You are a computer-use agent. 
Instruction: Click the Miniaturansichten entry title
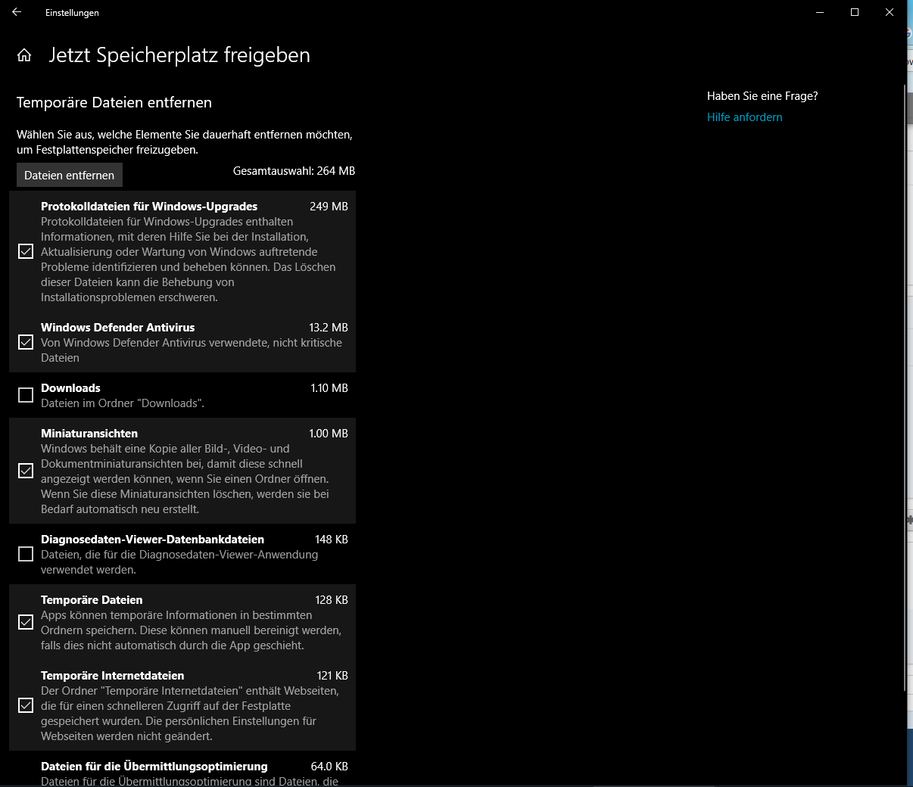[89, 434]
